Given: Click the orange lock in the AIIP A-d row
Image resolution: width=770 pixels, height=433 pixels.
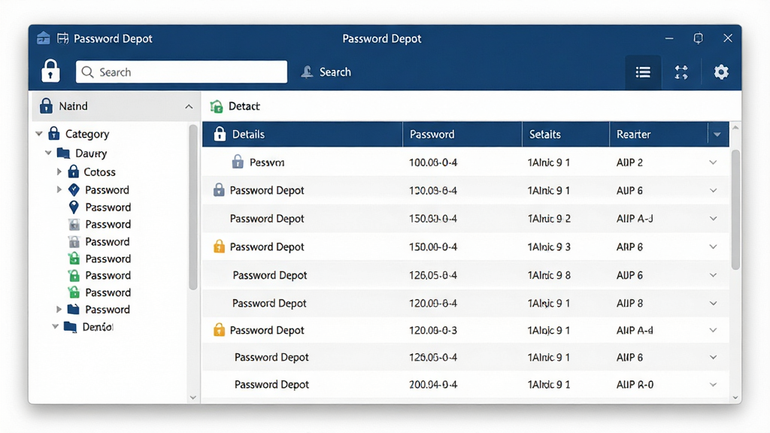Looking at the screenshot, I should click(x=219, y=329).
